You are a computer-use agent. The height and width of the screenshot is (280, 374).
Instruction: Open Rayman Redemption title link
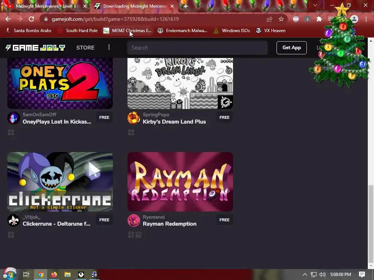coord(169,224)
